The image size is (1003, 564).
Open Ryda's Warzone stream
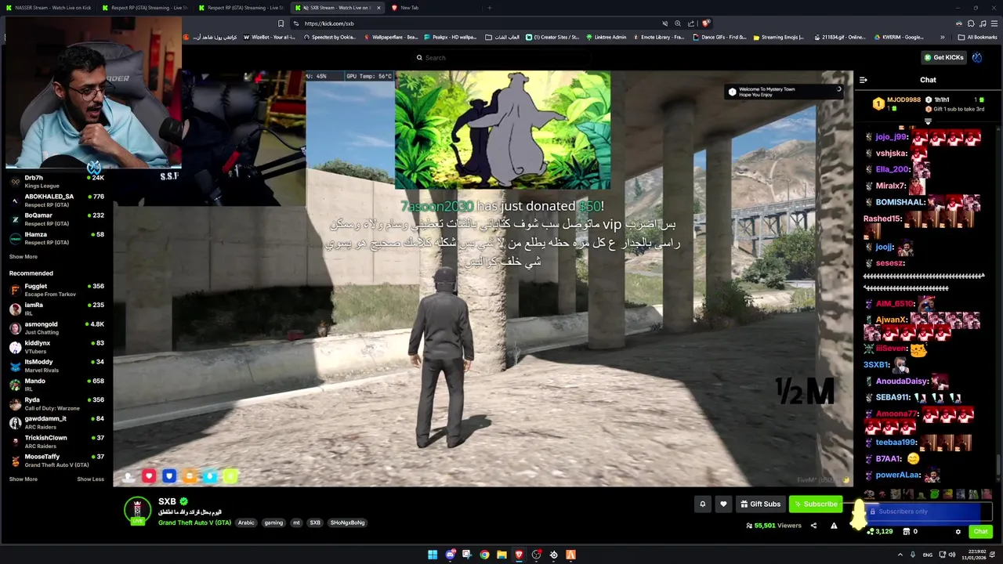click(56, 403)
